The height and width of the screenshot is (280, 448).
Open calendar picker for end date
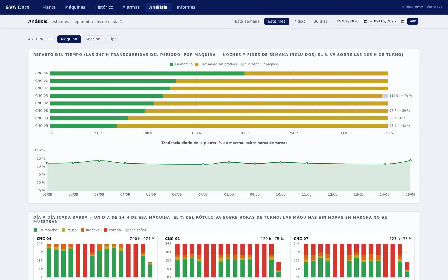tap(403, 21)
